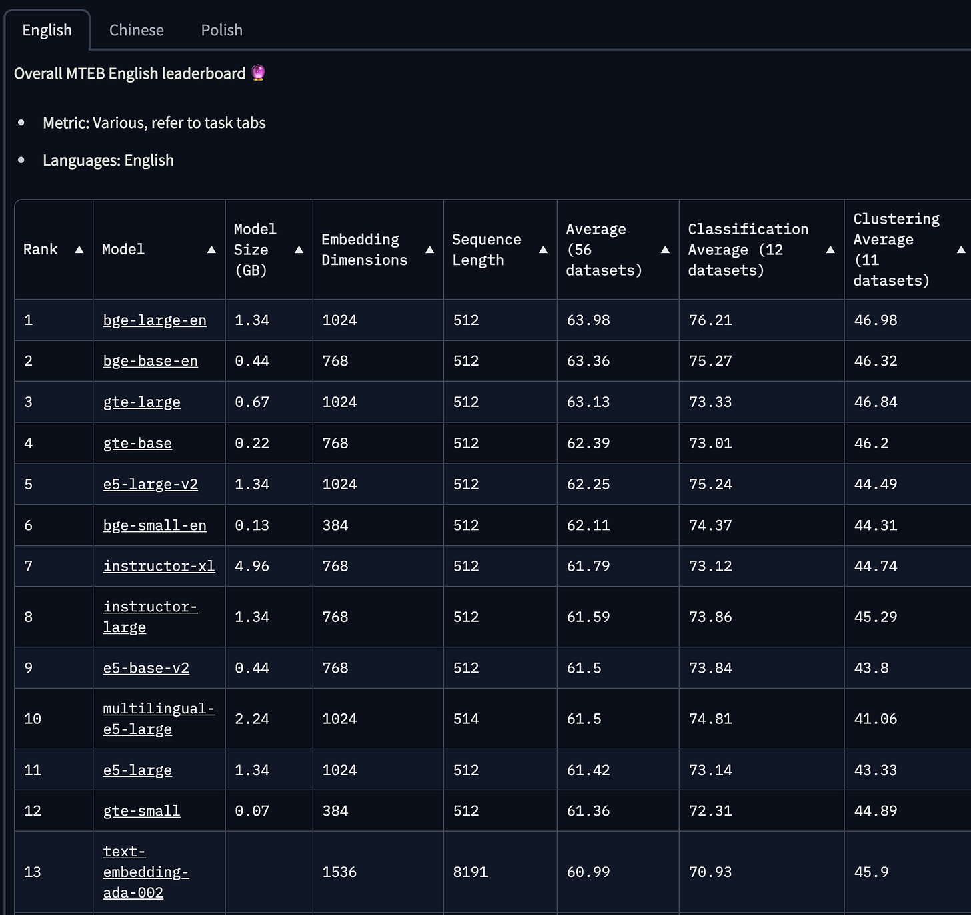This screenshot has width=971, height=915.
Task: Open the bge-small-en model link
Action: (x=155, y=525)
